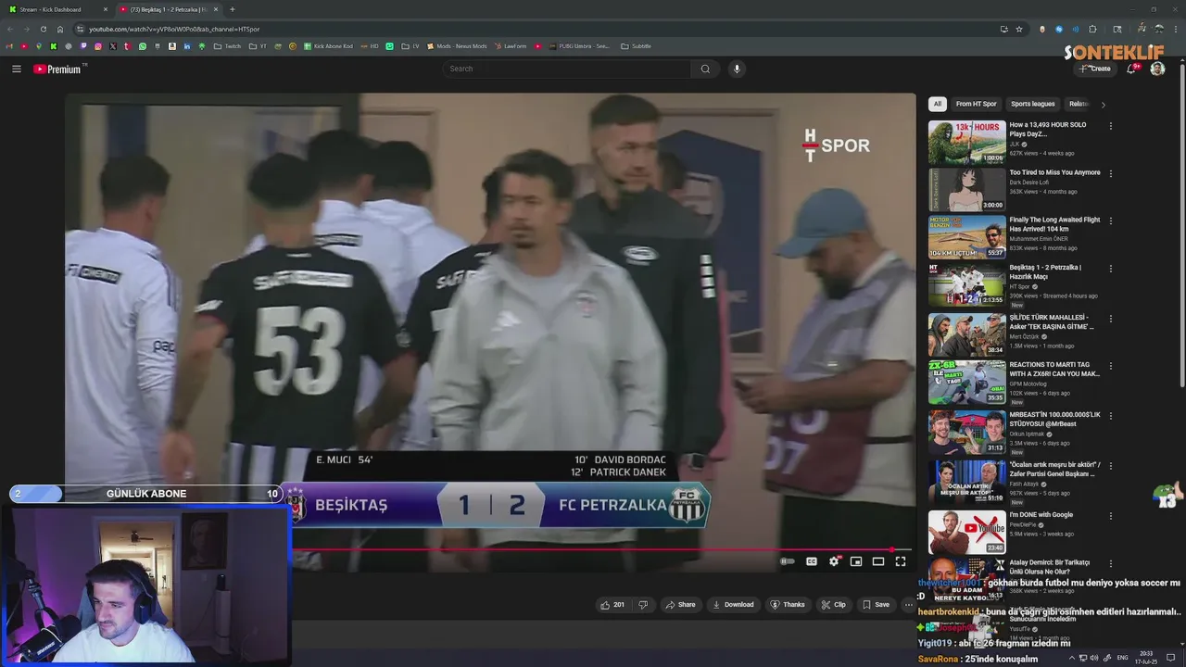This screenshot has height=667, width=1186.
Task: Like the video with thumbs up
Action: click(x=612, y=605)
